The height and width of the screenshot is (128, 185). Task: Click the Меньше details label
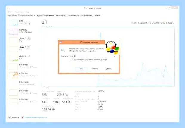pos(16,117)
